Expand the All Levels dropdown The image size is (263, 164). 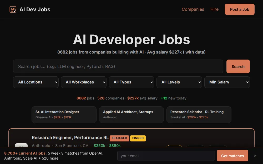179,82
